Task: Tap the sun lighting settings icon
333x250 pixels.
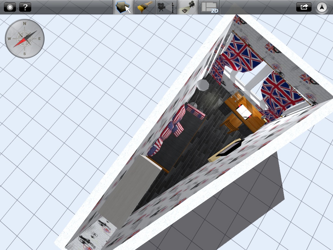Action: click(x=10, y=7)
